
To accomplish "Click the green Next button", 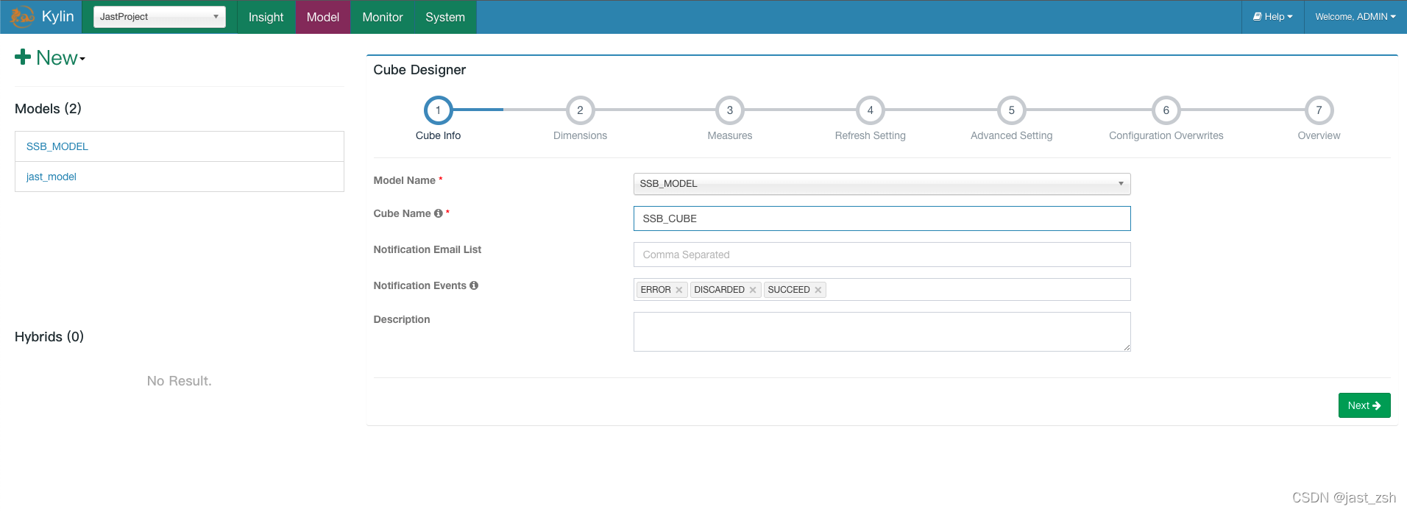I will 1364,405.
